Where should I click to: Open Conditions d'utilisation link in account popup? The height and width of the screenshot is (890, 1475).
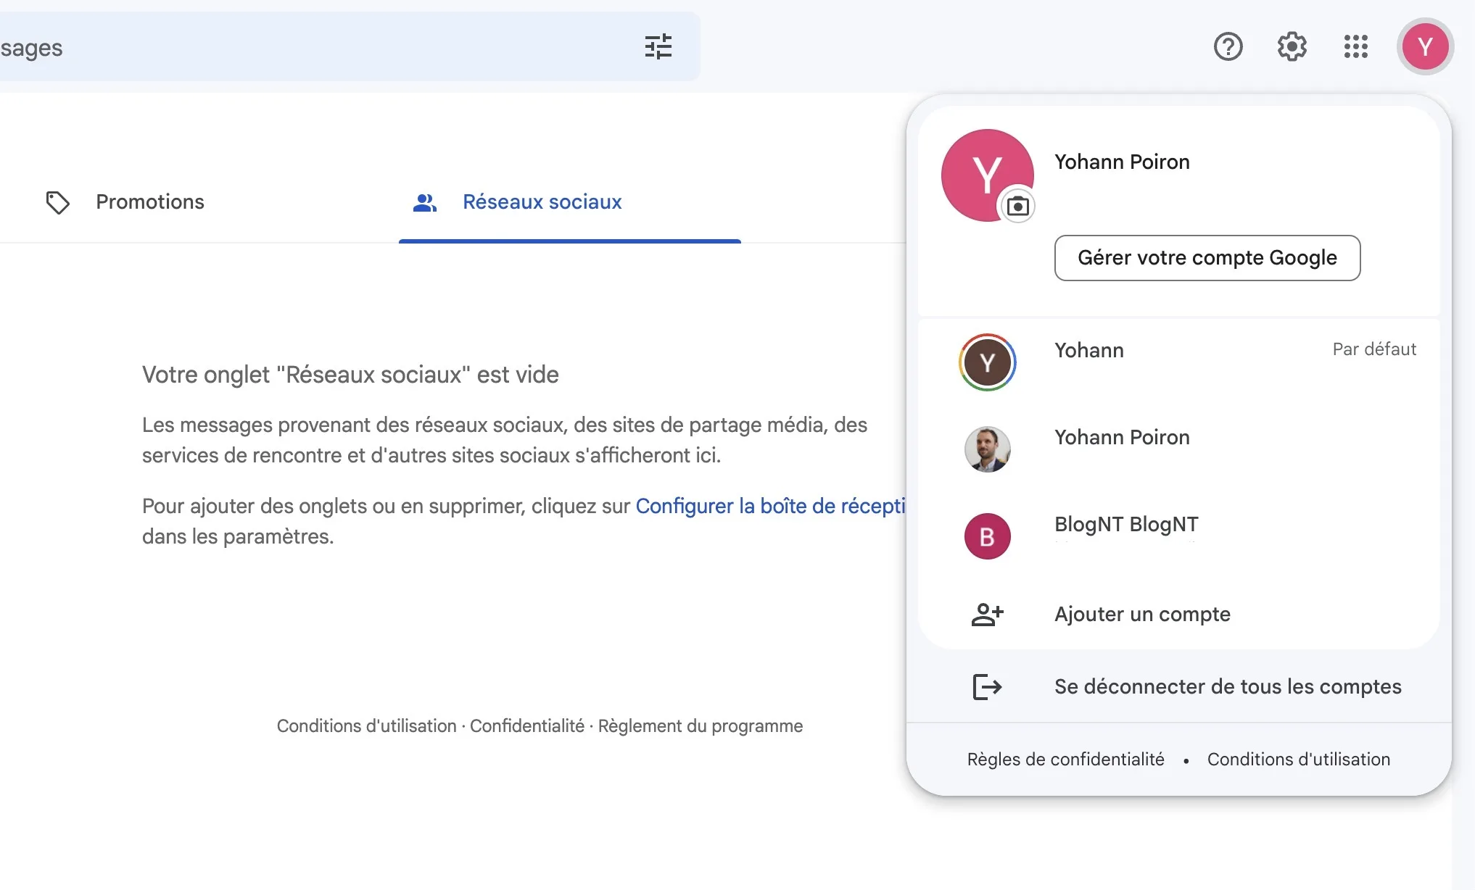click(1298, 760)
